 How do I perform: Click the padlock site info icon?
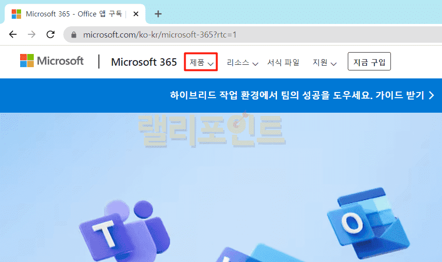[73, 35]
